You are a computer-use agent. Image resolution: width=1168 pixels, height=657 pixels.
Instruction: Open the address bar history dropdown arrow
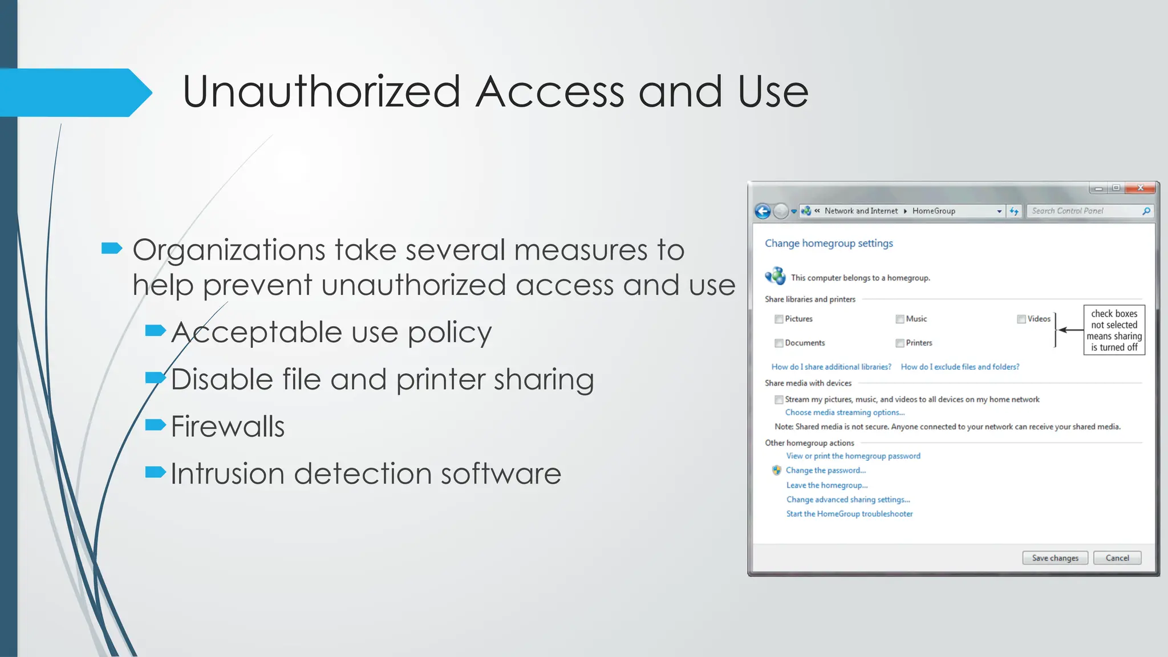(999, 211)
